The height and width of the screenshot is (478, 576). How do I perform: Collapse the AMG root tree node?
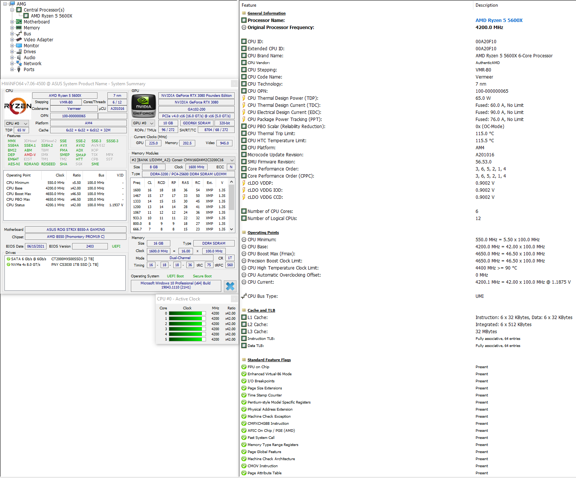pos(5,4)
